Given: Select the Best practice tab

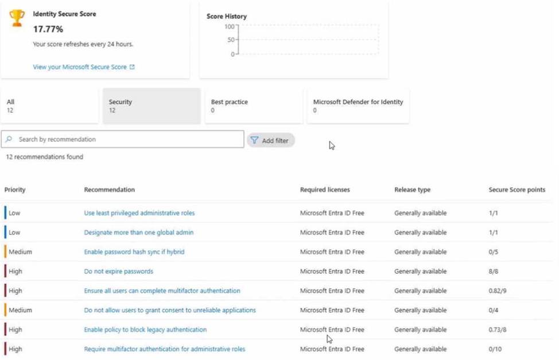Looking at the screenshot, I should 254,106.
